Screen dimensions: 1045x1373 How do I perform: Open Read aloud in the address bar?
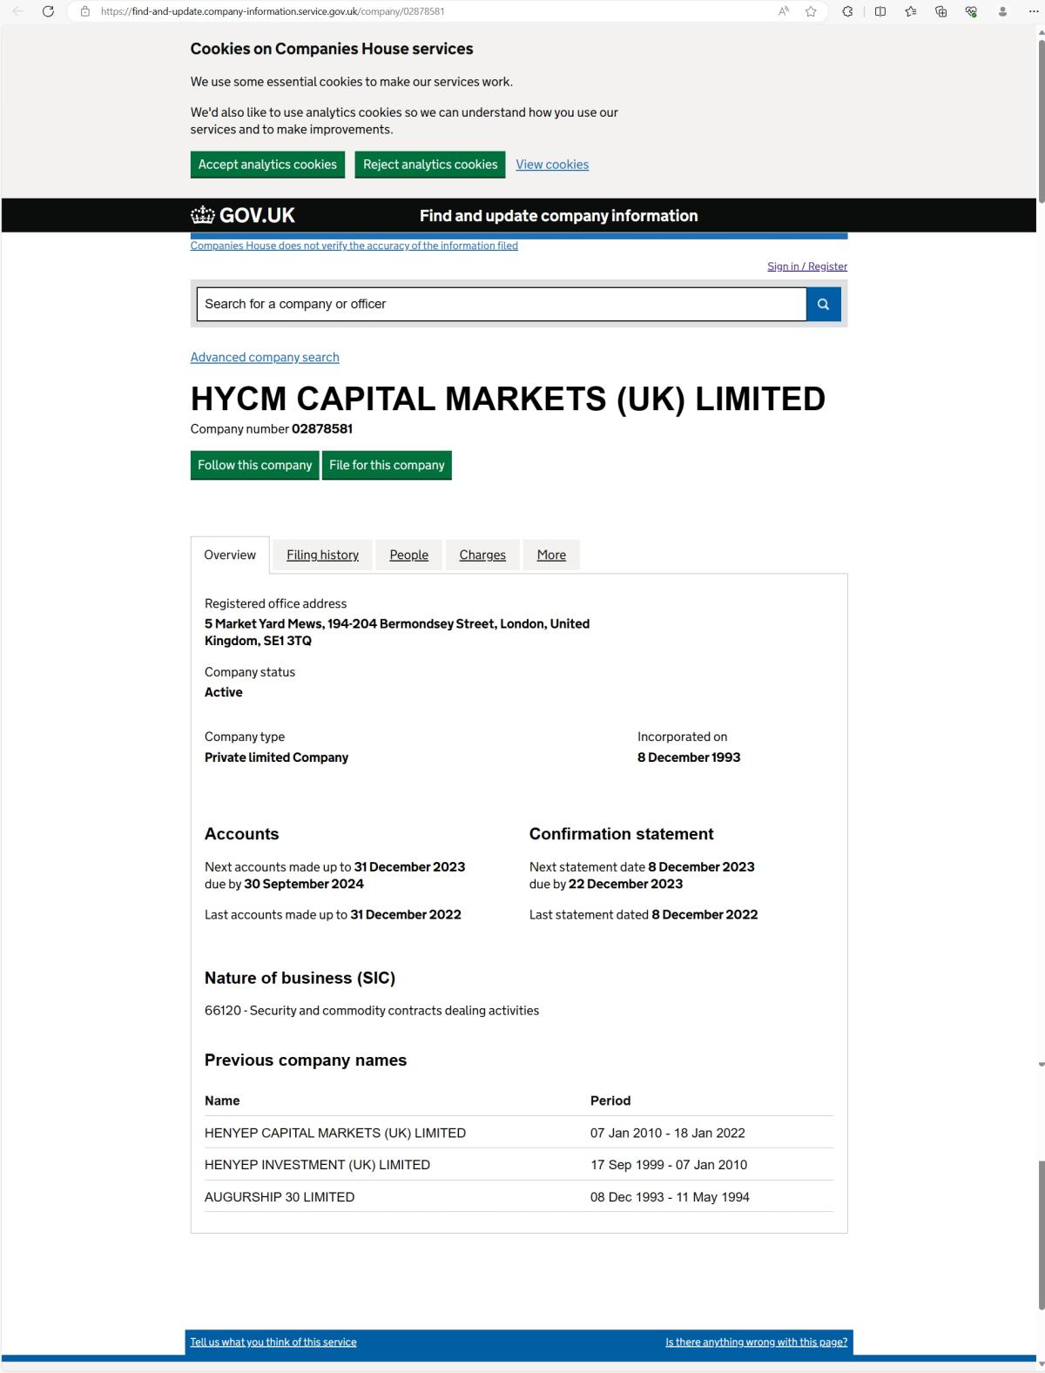coord(785,11)
